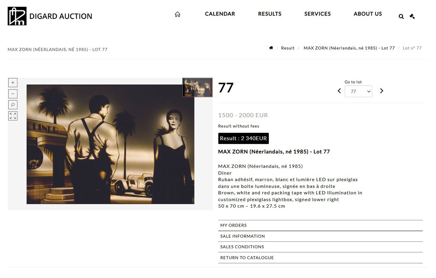Go to previous lot with left arrow
This screenshot has height=278, width=436.
(x=339, y=91)
